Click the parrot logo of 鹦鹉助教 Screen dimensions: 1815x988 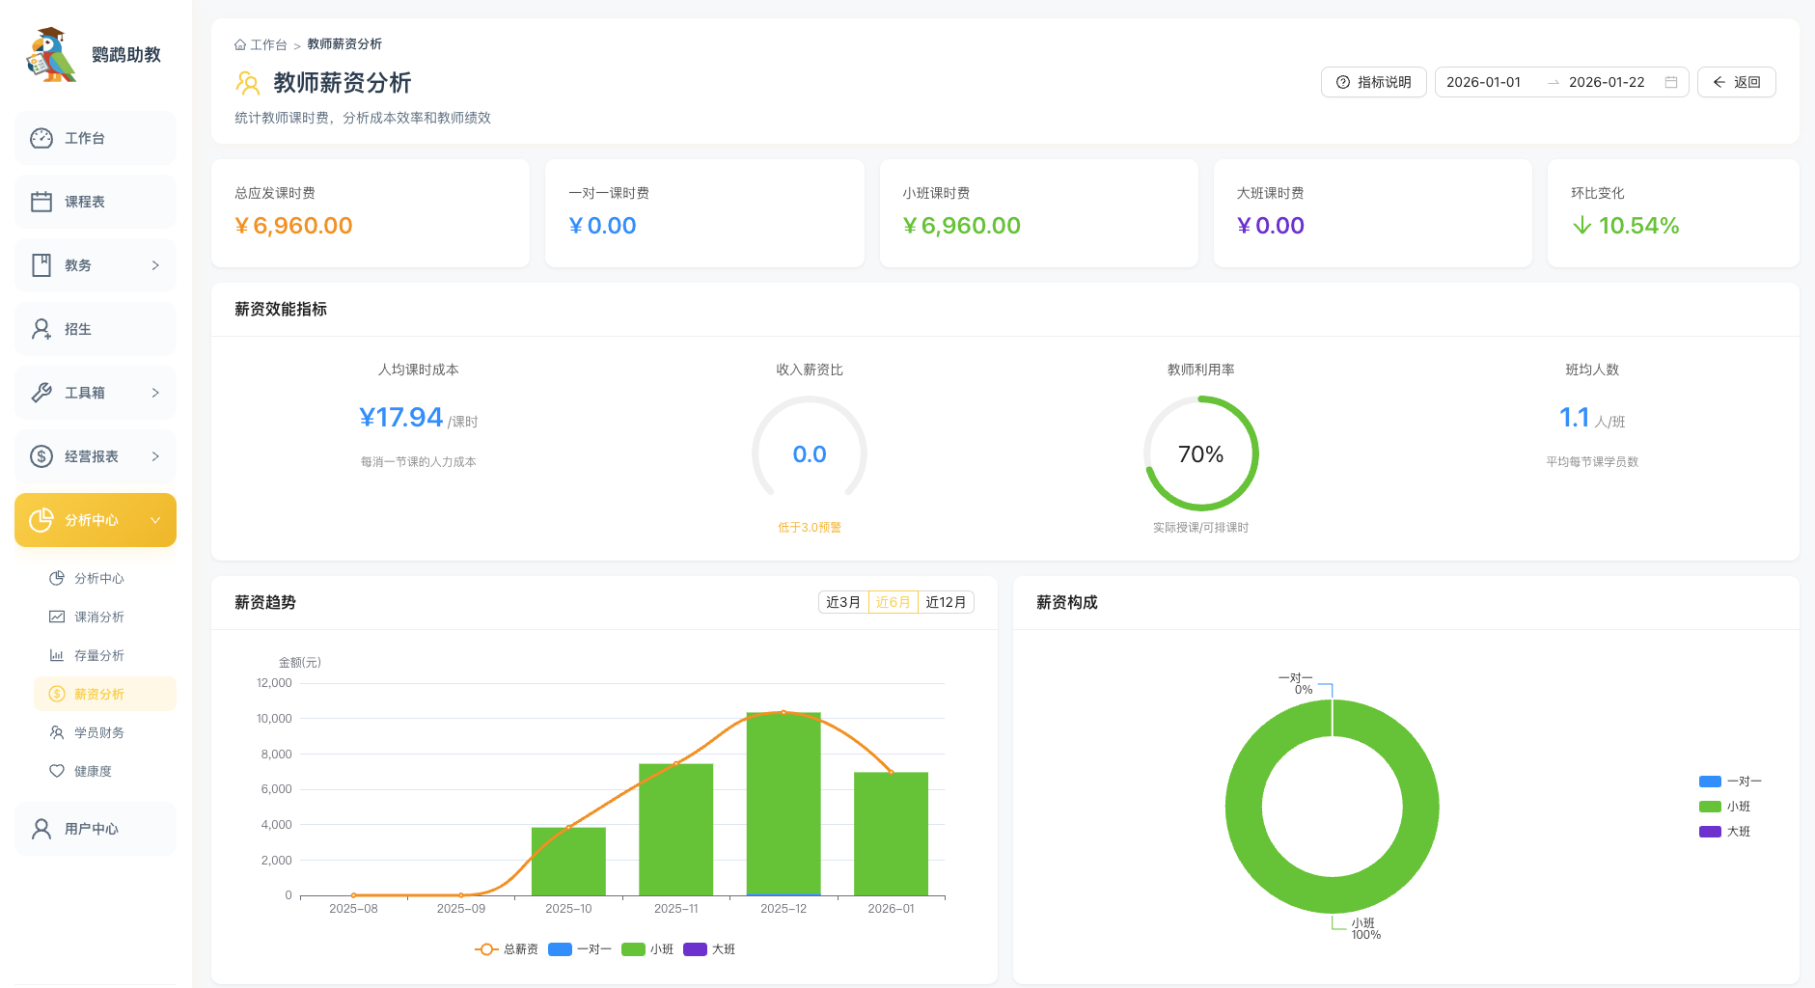click(51, 56)
